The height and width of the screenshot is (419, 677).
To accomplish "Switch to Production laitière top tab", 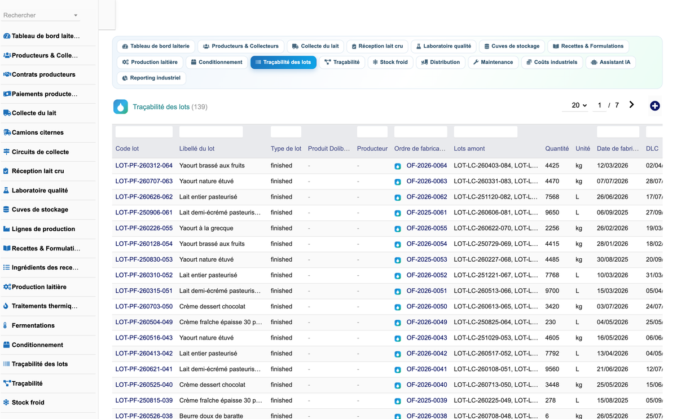I will [150, 62].
